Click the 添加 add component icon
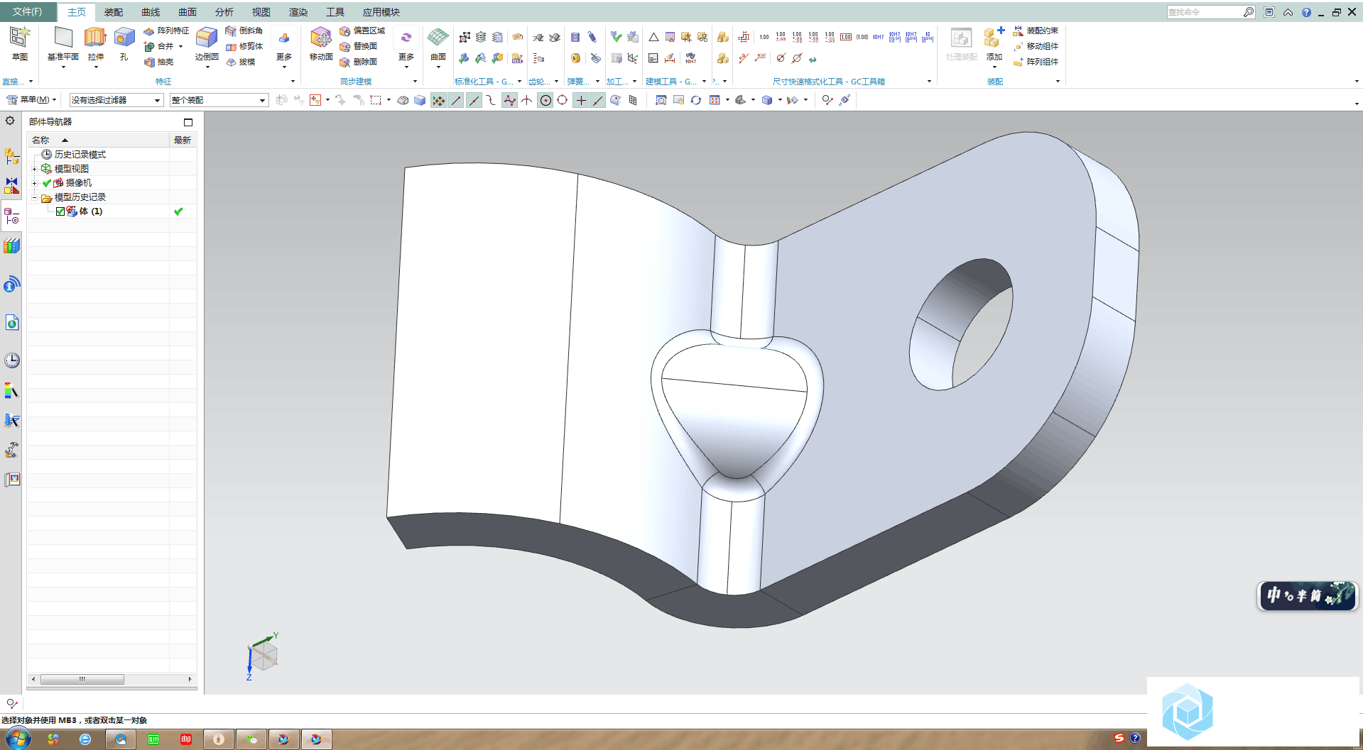 (x=994, y=39)
